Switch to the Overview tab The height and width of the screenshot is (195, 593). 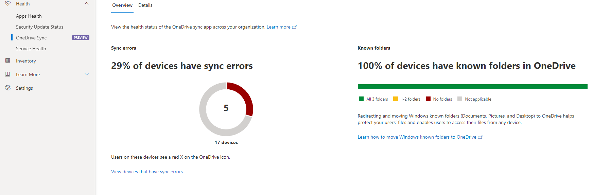pos(122,5)
